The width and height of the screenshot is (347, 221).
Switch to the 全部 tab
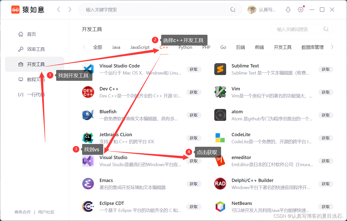[x=98, y=47]
